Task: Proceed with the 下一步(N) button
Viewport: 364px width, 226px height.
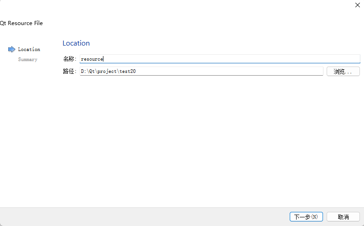Action: click(306, 217)
